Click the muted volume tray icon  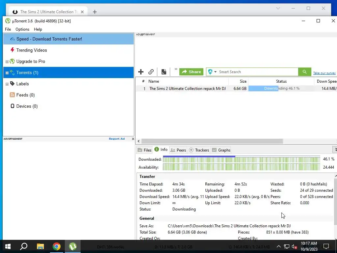coord(294,246)
